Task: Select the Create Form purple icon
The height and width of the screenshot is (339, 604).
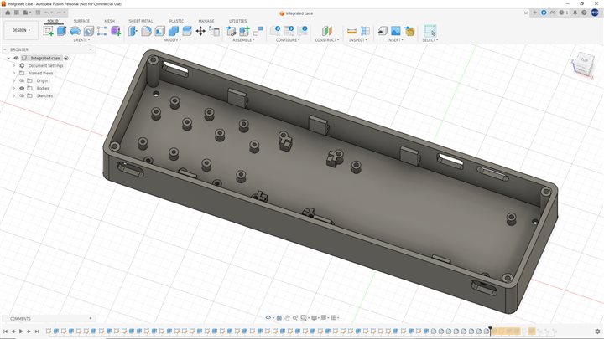Action: pyautogui.click(x=116, y=31)
